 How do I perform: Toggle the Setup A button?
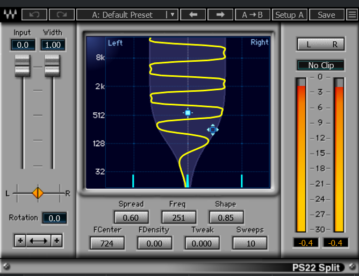289,15
